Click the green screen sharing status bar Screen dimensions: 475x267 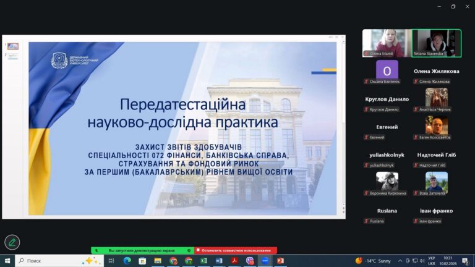pyautogui.click(x=142, y=250)
